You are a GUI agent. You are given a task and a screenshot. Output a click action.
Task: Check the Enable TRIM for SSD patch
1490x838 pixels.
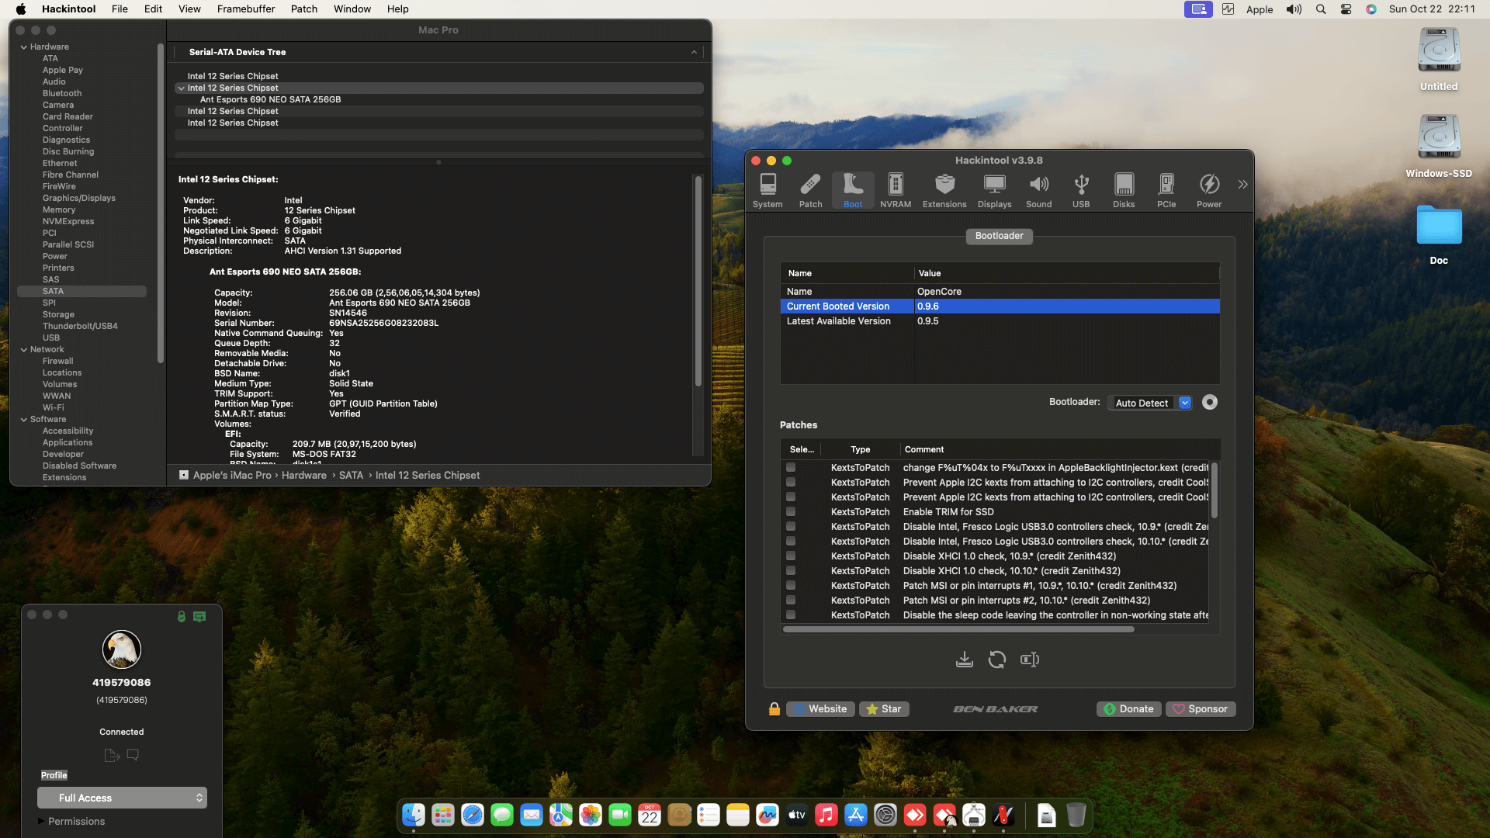(x=790, y=512)
